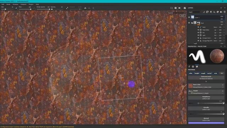227x128 pixels.
Task: Toggle visibility of Rust folder
Action: [x=189, y=23]
